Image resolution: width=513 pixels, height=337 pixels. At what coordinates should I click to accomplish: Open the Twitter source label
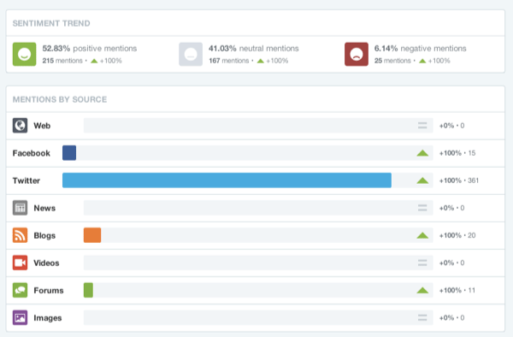tap(27, 180)
